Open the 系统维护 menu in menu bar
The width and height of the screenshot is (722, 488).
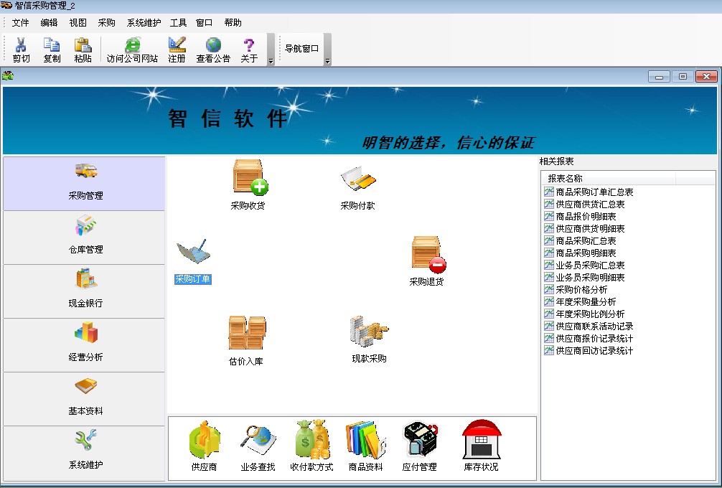pyautogui.click(x=144, y=23)
